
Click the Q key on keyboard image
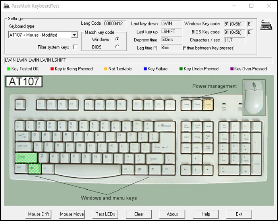[37, 136]
